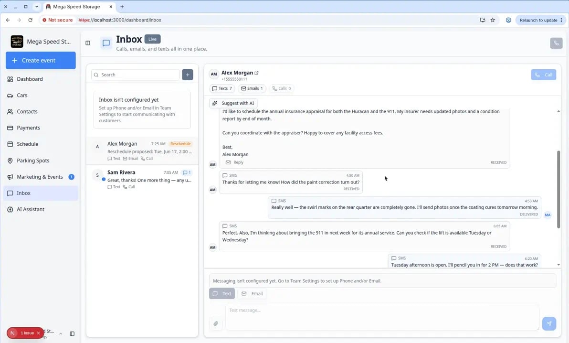This screenshot has height=343, width=569.
Task: Switch composer to Text mode
Action: (221, 294)
